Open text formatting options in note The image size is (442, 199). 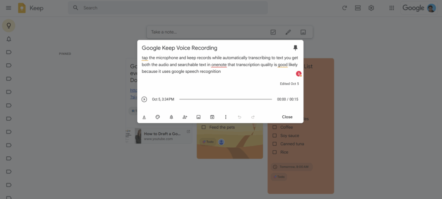point(144,117)
